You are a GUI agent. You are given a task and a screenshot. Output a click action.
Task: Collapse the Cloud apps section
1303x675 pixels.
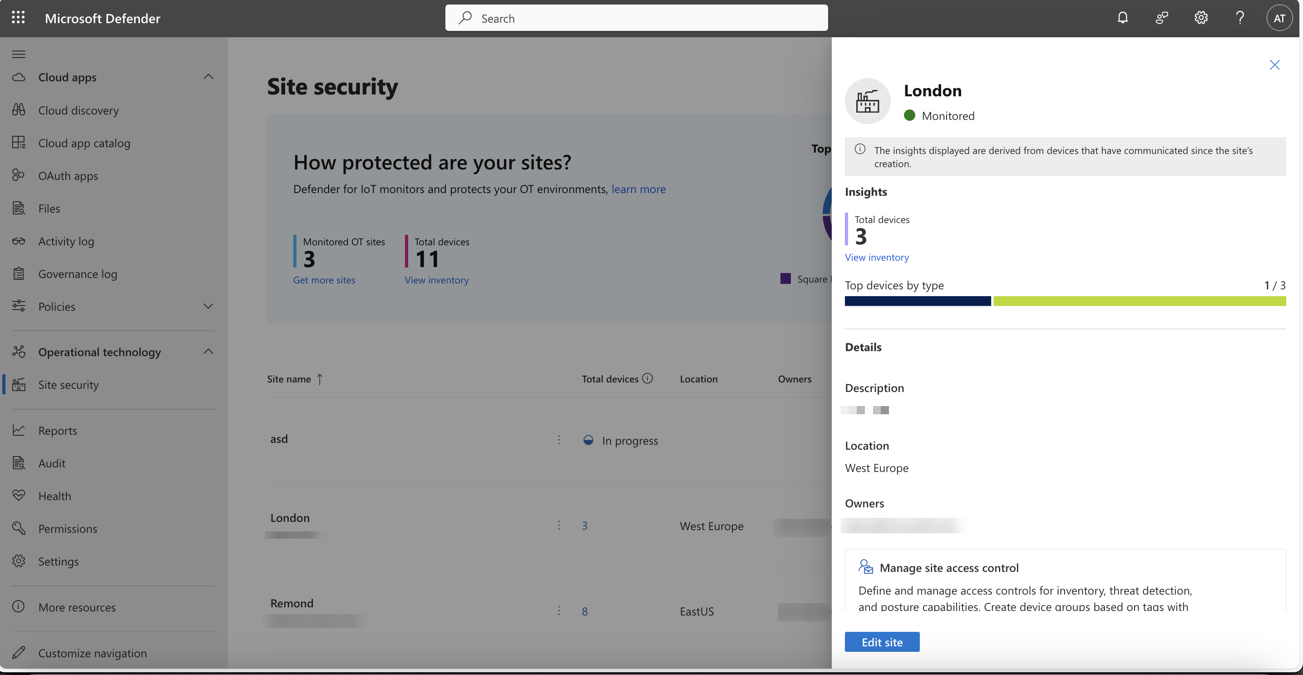[x=208, y=77]
